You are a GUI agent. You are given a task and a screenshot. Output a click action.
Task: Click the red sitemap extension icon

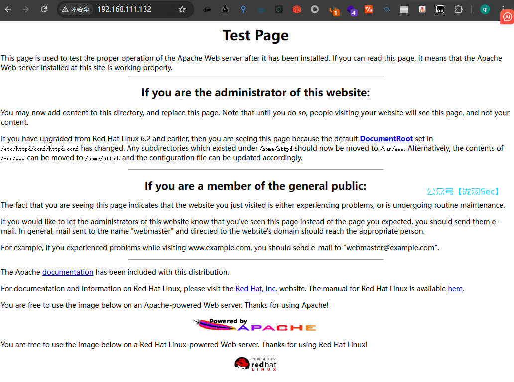click(x=422, y=9)
